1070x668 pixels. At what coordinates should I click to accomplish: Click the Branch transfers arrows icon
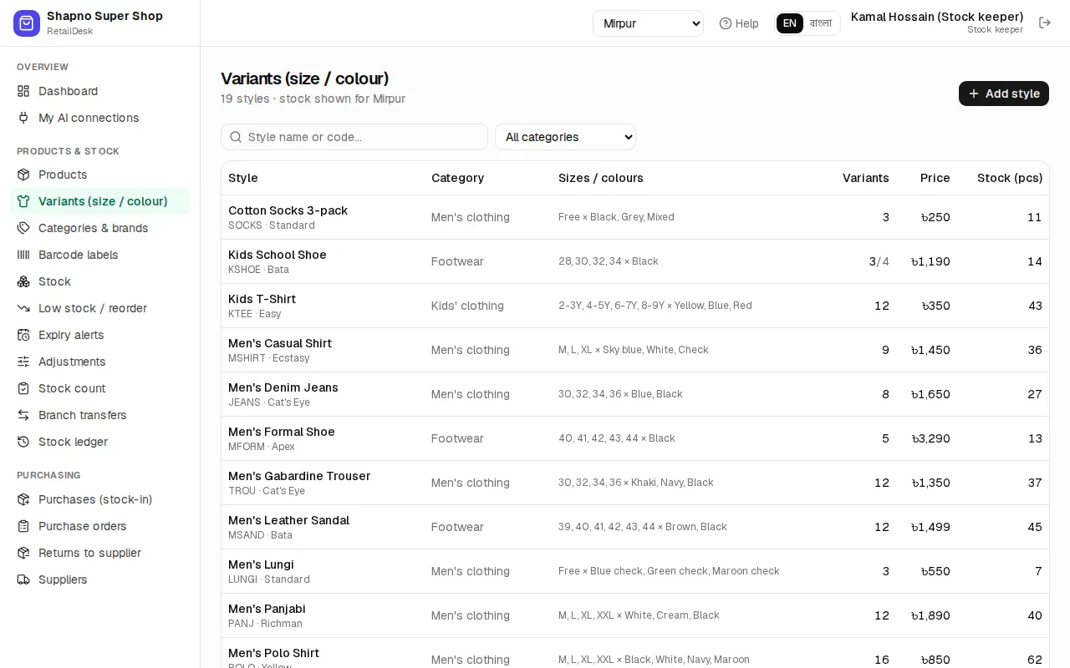pyautogui.click(x=23, y=415)
